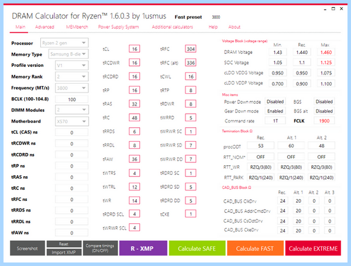Screen dimensions: 351x266
Task: Toggle Compare timings (ON/OFF) button
Action: (100, 248)
